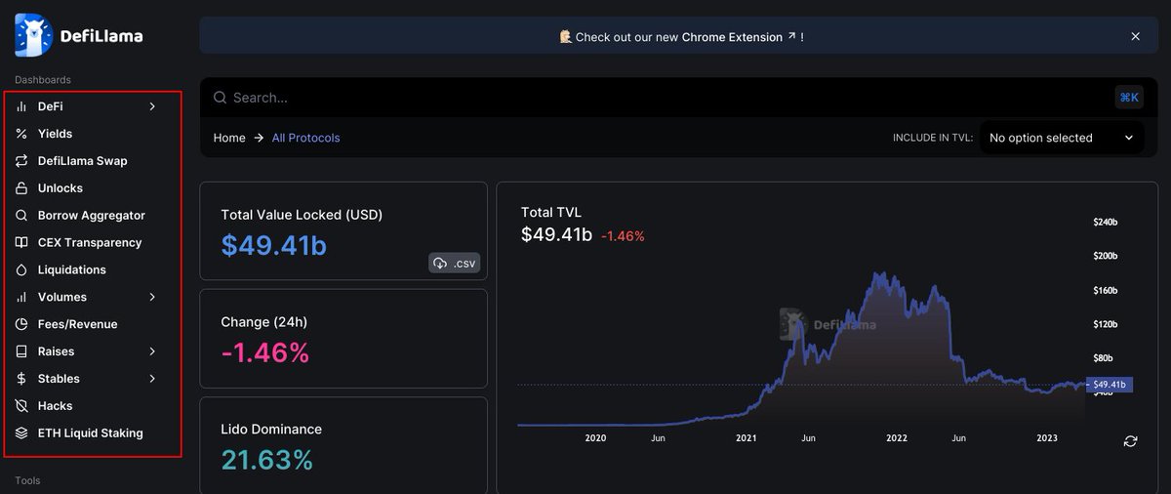Open the DefiLlama Swap page
The width and height of the screenshot is (1171, 494).
[x=83, y=161]
